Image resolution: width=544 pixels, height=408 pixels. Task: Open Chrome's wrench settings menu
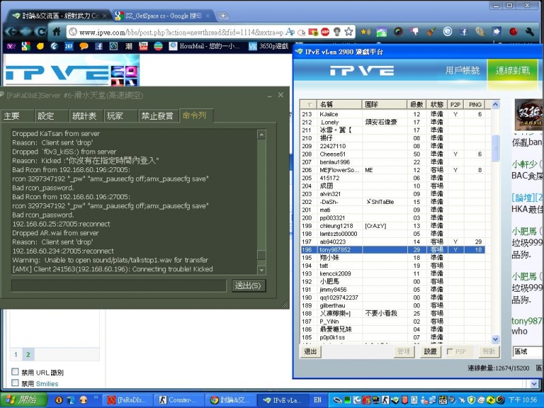(530, 32)
